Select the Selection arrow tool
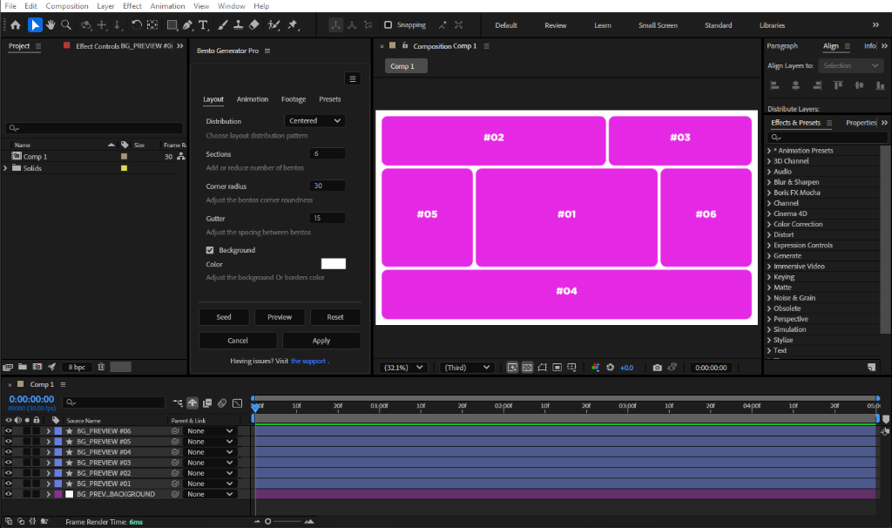This screenshot has width=892, height=528. [x=35, y=25]
